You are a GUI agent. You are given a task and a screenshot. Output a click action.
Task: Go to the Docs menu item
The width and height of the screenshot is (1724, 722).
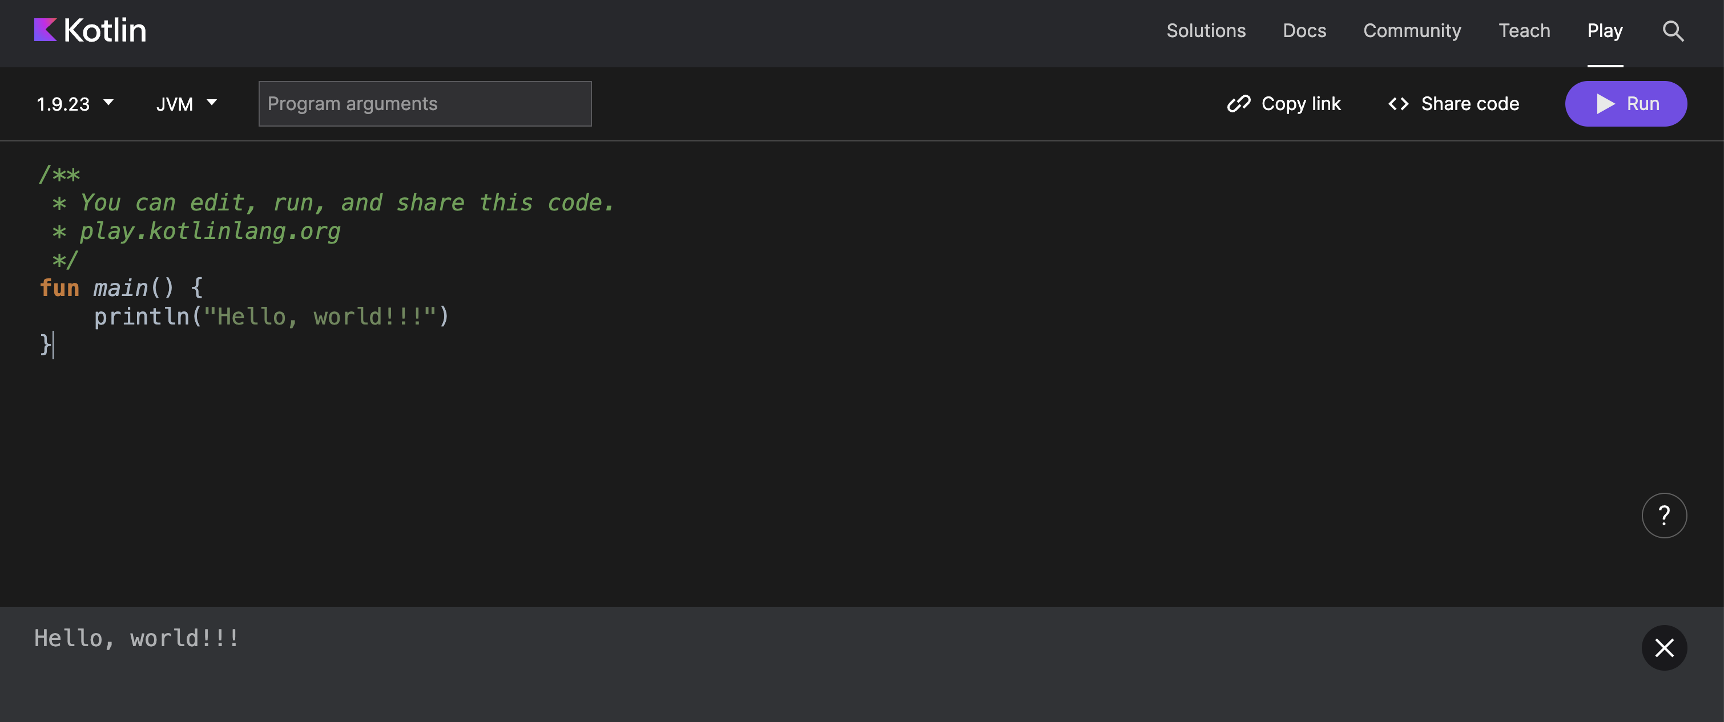1304,31
